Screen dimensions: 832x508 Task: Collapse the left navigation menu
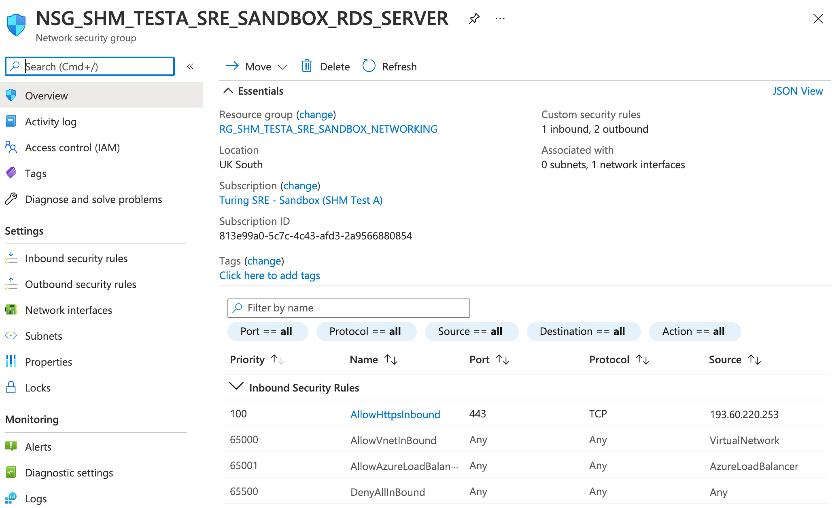click(x=190, y=66)
